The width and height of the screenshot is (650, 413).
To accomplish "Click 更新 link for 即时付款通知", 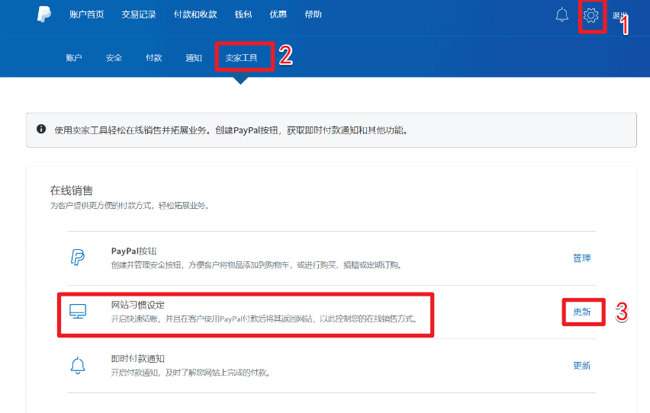I will 581,366.
